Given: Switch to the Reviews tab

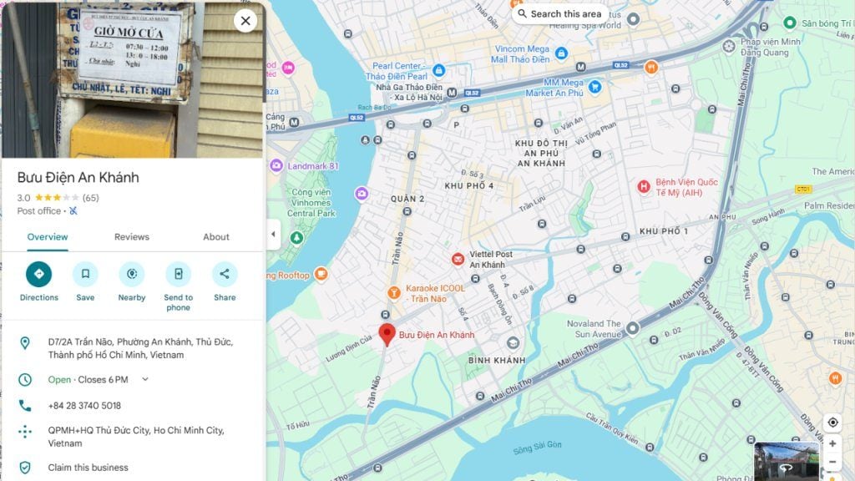Looking at the screenshot, I should click(131, 236).
